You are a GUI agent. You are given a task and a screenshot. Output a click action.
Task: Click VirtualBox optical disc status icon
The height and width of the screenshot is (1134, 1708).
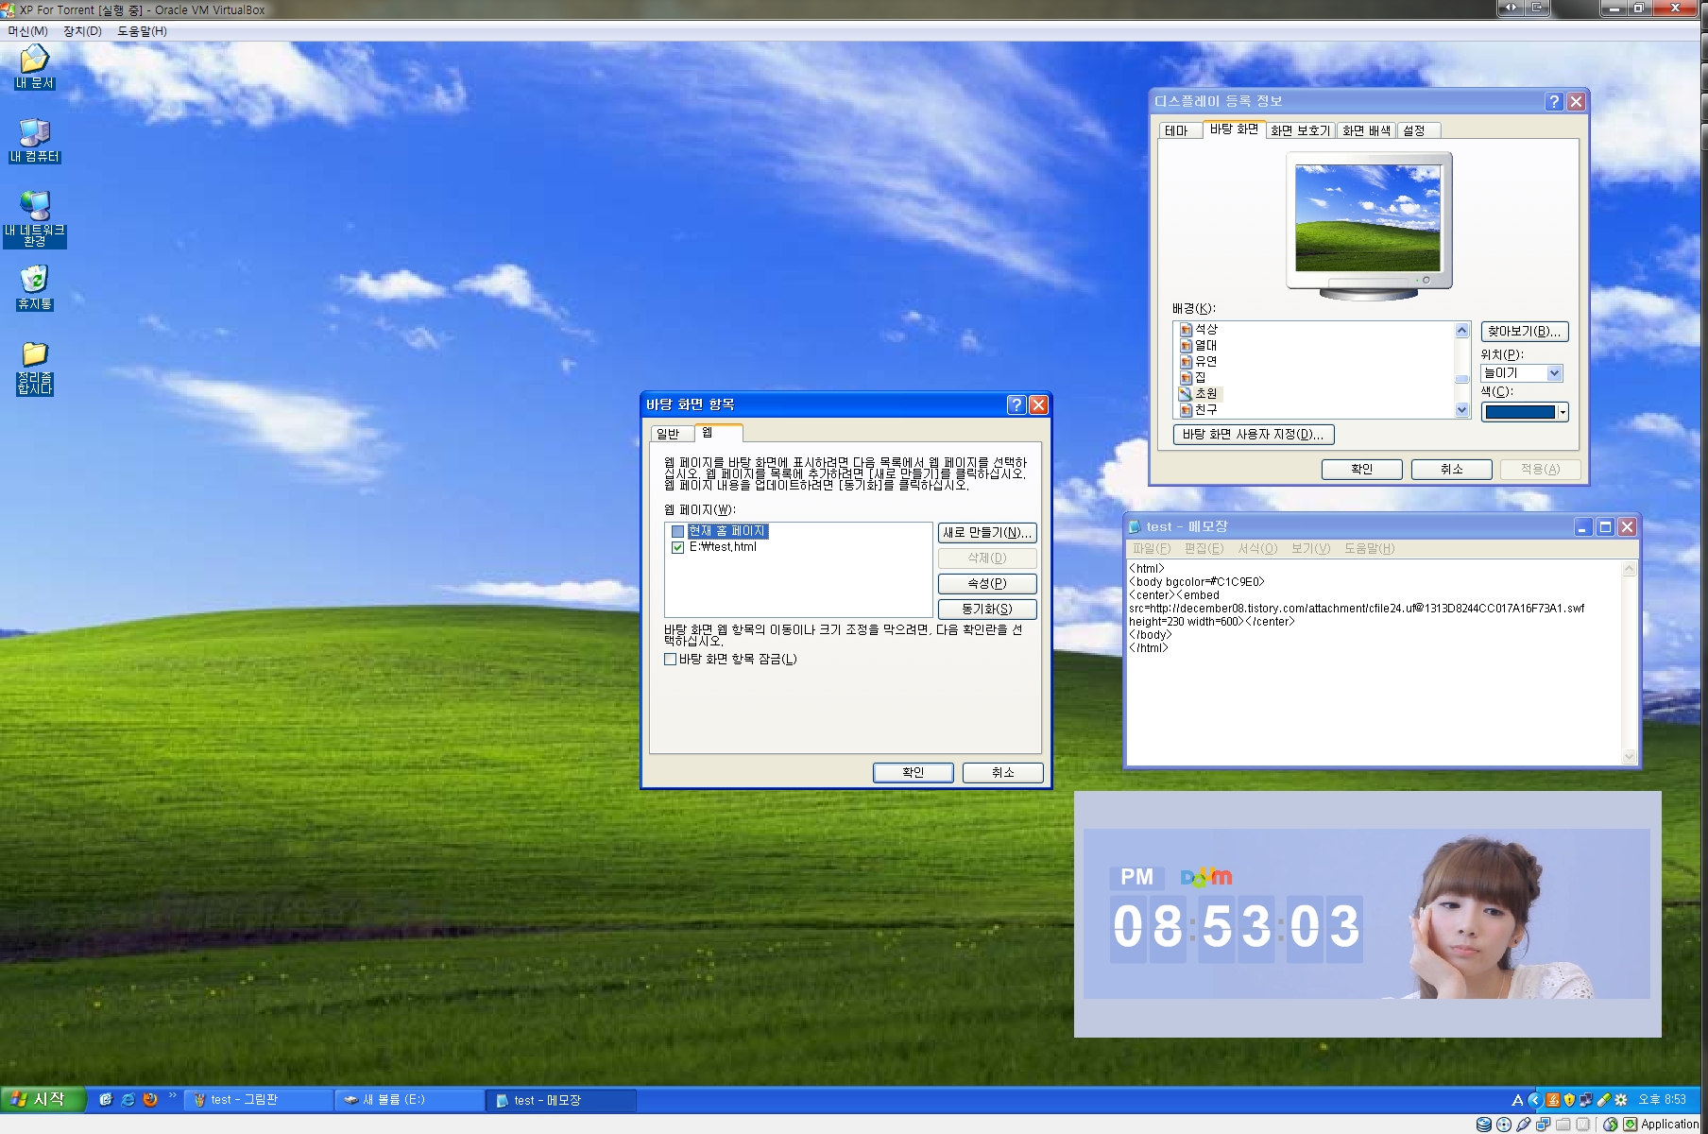coord(1503,1125)
